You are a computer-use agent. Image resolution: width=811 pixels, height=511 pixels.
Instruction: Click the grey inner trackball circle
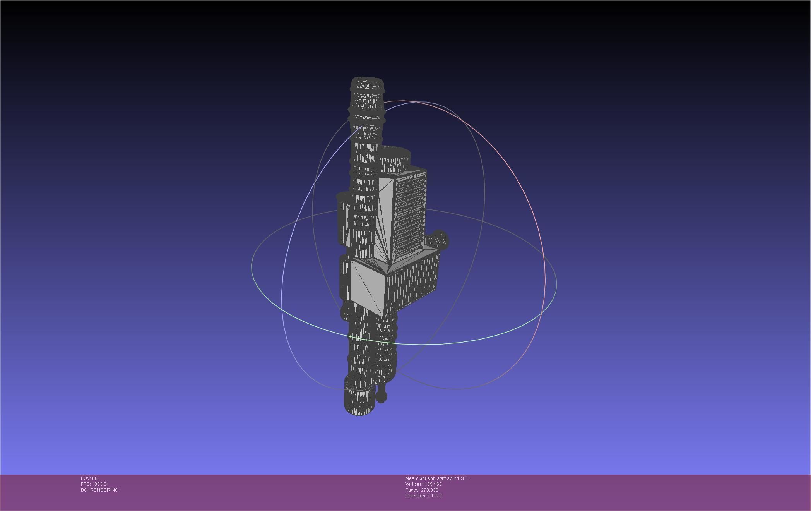(484, 186)
